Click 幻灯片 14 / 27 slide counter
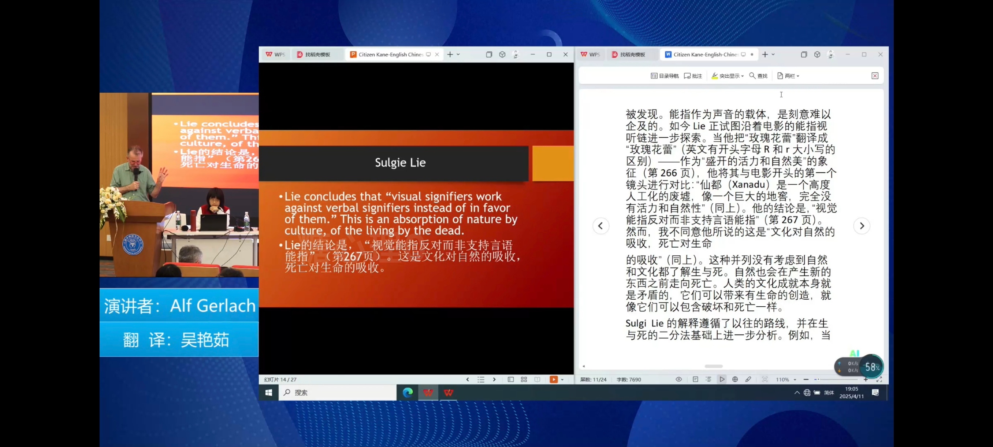This screenshot has width=993, height=447. click(280, 380)
